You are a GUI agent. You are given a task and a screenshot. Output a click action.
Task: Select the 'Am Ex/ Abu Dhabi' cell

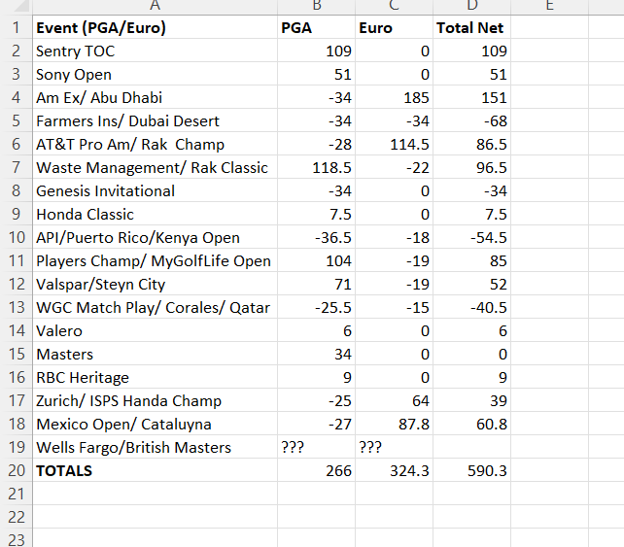155,97
